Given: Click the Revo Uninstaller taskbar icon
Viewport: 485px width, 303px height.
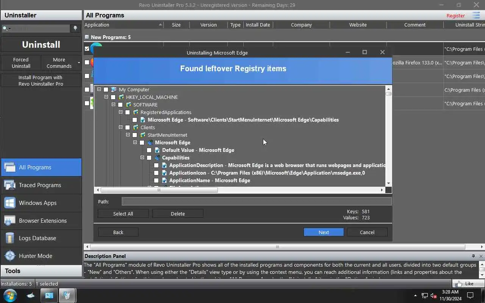Looking at the screenshot, I should [67, 295].
